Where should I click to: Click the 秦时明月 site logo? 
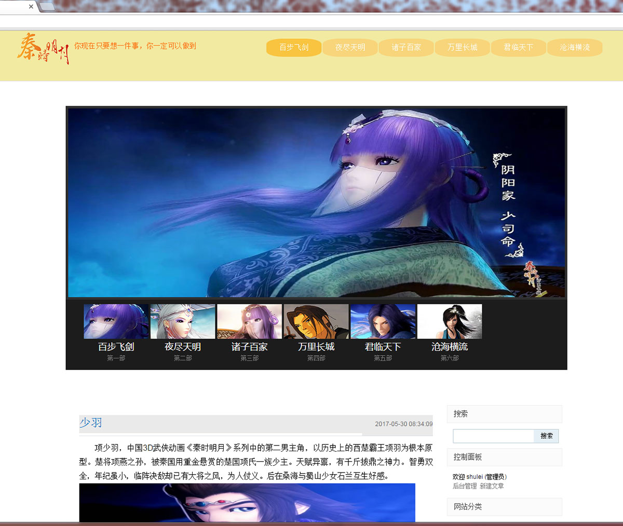[x=43, y=48]
